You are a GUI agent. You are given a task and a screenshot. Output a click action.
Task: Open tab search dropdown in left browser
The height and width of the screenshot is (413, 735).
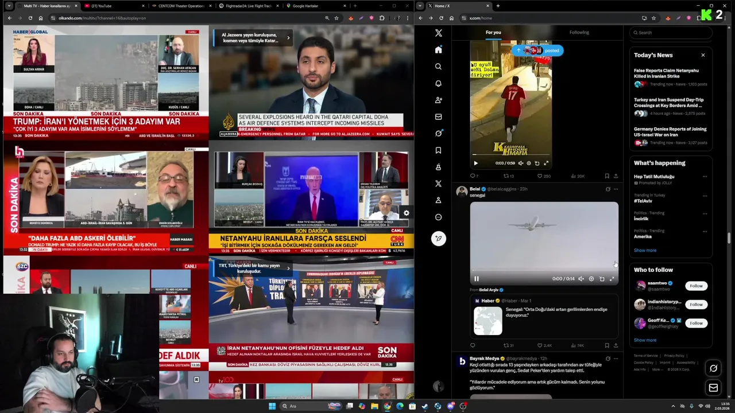coord(9,6)
